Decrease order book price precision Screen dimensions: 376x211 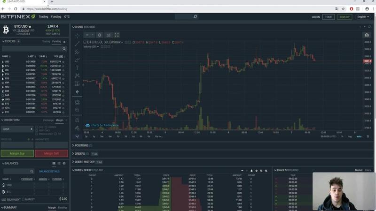(x=242, y=171)
